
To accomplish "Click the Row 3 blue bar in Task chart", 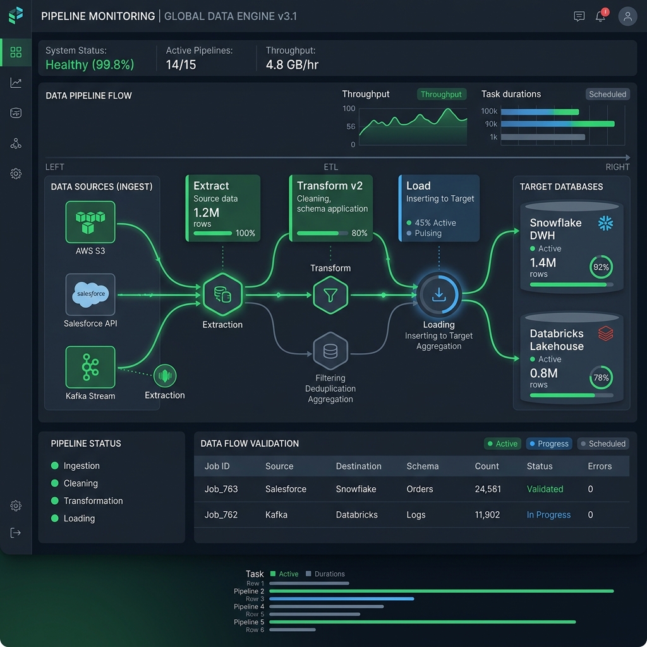I will pyautogui.click(x=342, y=599).
